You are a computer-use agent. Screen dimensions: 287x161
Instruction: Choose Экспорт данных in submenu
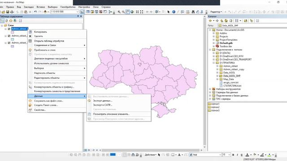click(119, 101)
